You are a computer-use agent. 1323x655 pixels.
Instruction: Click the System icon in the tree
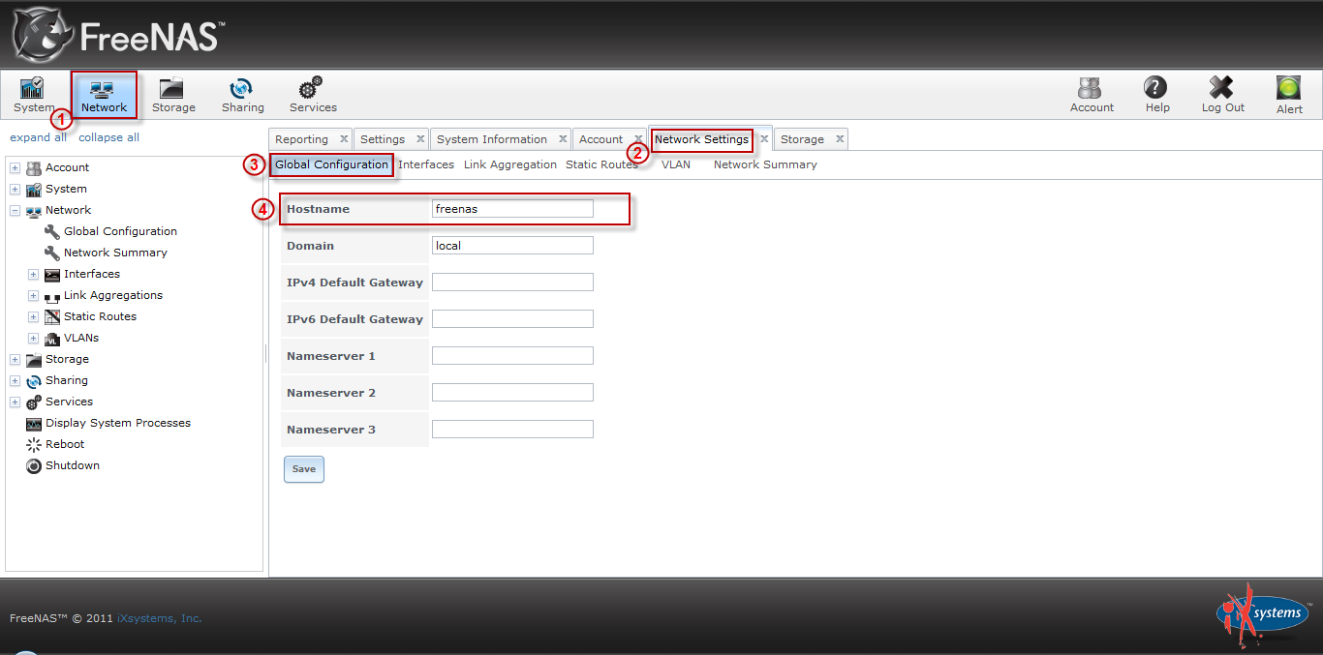(x=34, y=189)
